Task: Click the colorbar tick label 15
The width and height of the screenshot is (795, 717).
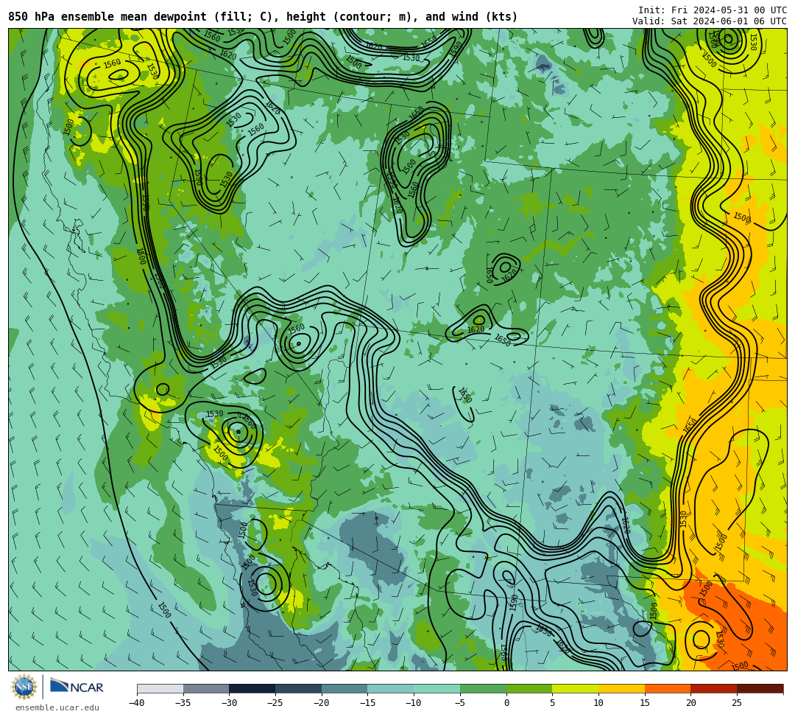Action: point(645,703)
